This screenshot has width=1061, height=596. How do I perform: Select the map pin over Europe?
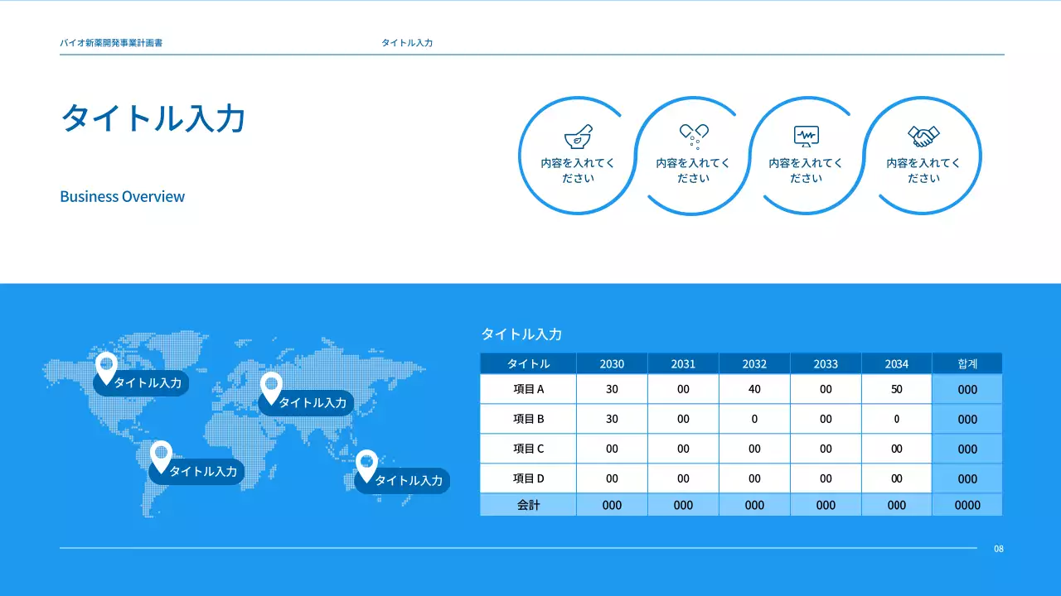271,387
